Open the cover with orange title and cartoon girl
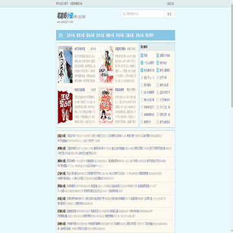Screen dimensions: 233x233 106,105
